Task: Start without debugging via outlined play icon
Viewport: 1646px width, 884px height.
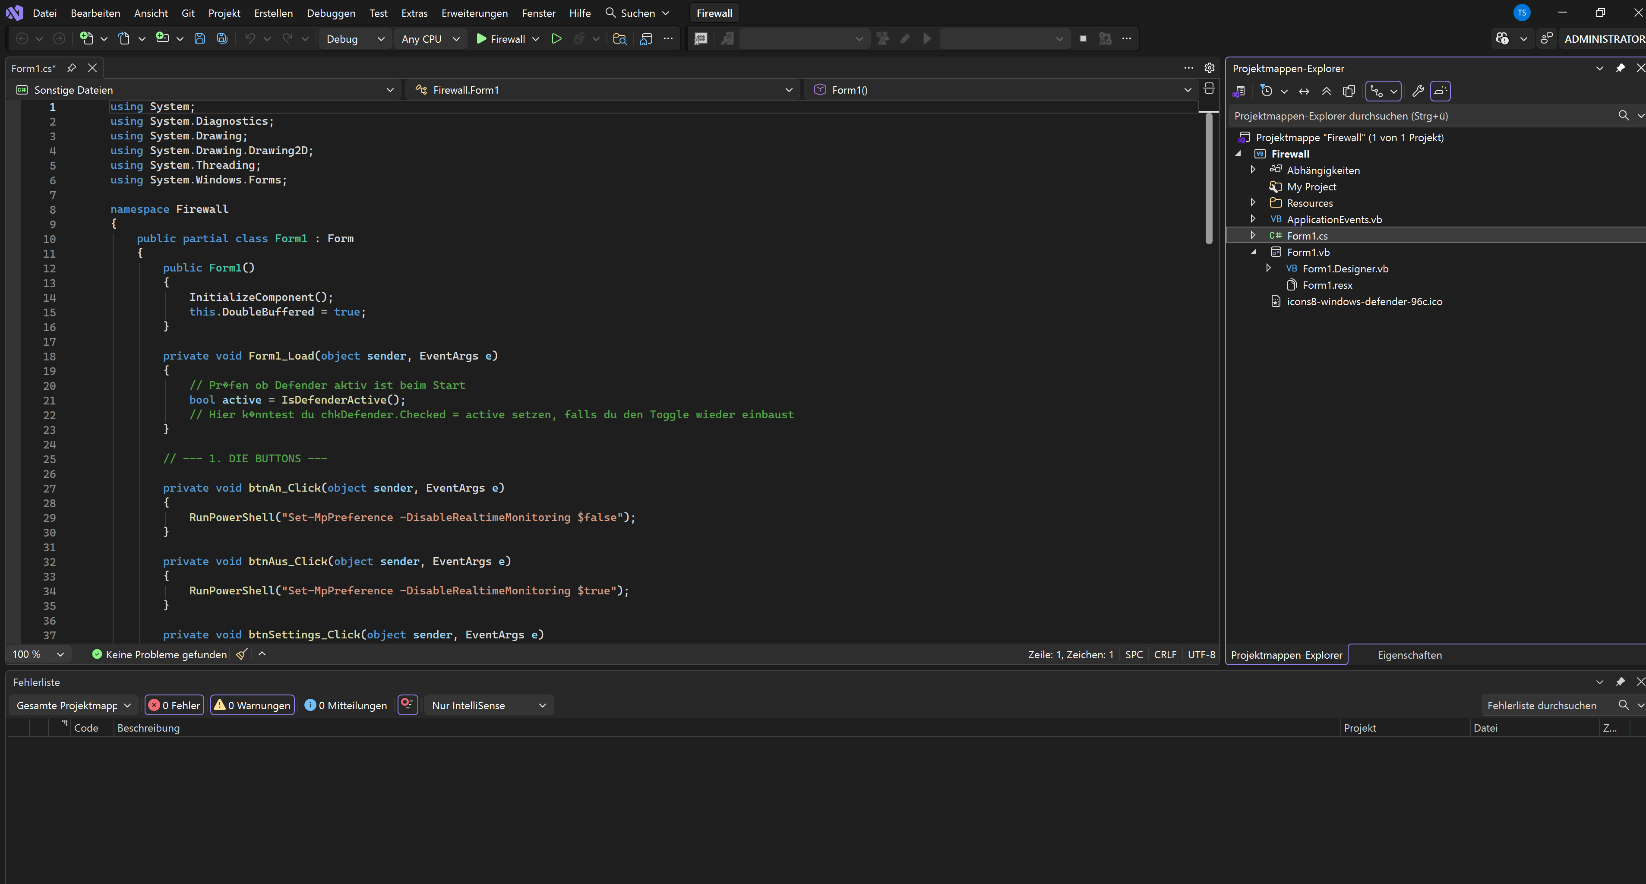Action: (556, 38)
